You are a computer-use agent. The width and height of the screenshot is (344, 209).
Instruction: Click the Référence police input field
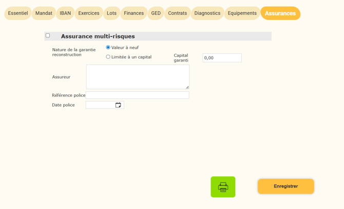[x=138, y=95]
